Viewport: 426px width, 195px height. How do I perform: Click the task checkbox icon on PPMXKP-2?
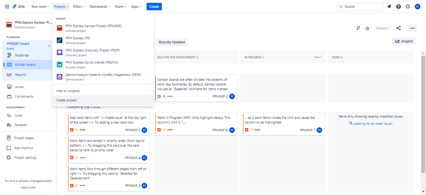point(159,96)
